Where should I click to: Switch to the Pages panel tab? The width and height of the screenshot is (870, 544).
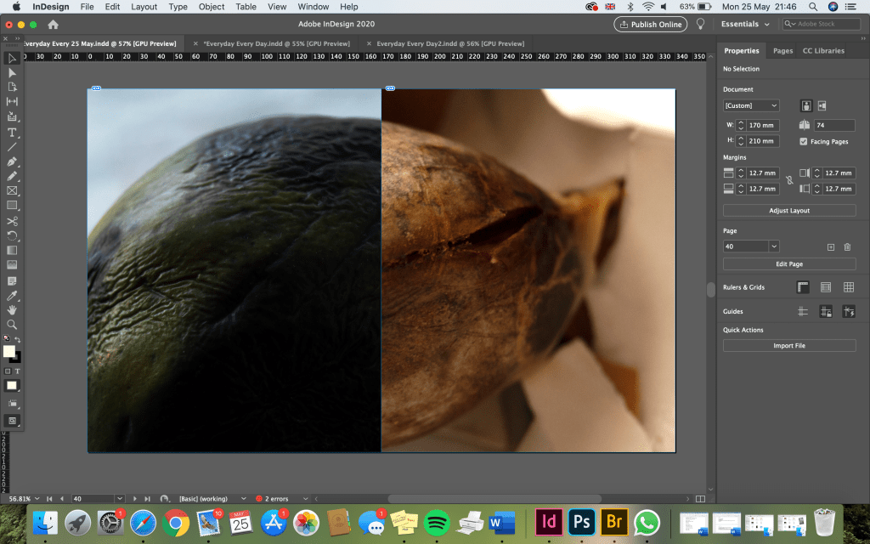(x=782, y=51)
